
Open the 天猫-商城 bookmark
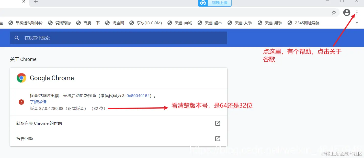[x=180, y=23]
